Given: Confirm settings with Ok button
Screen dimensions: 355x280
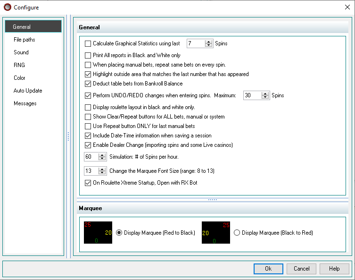Looking at the screenshot, I should pyautogui.click(x=268, y=269).
